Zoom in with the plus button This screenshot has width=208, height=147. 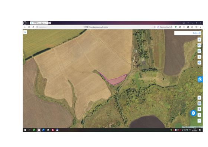[199, 115]
